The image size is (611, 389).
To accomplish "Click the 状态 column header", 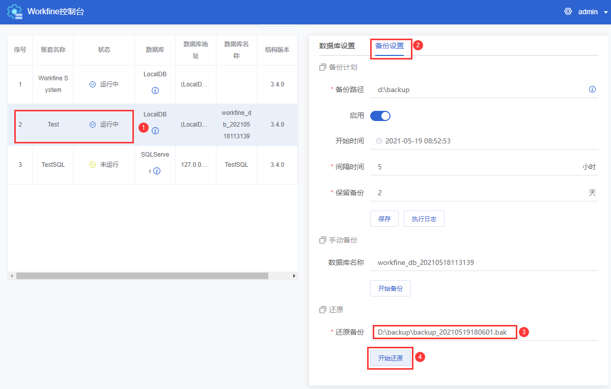I will (104, 50).
